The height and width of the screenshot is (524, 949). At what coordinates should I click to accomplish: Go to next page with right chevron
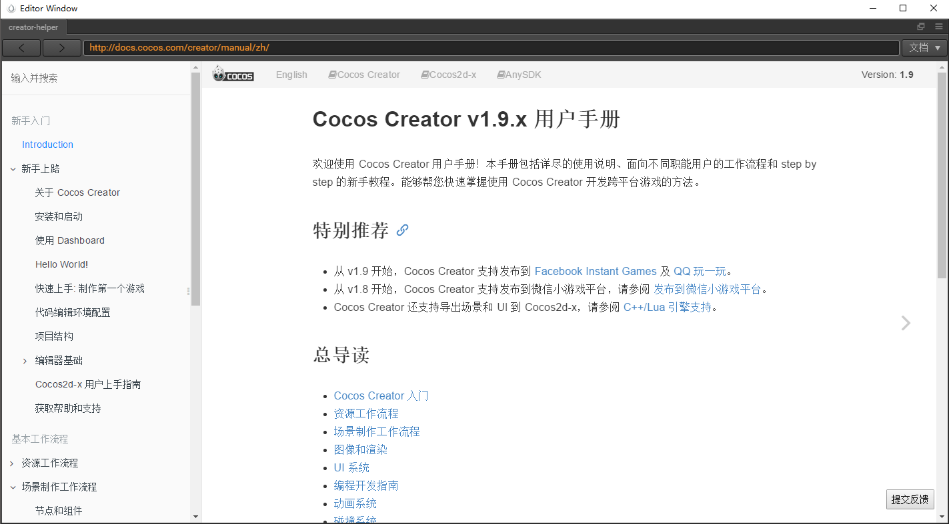coord(905,323)
